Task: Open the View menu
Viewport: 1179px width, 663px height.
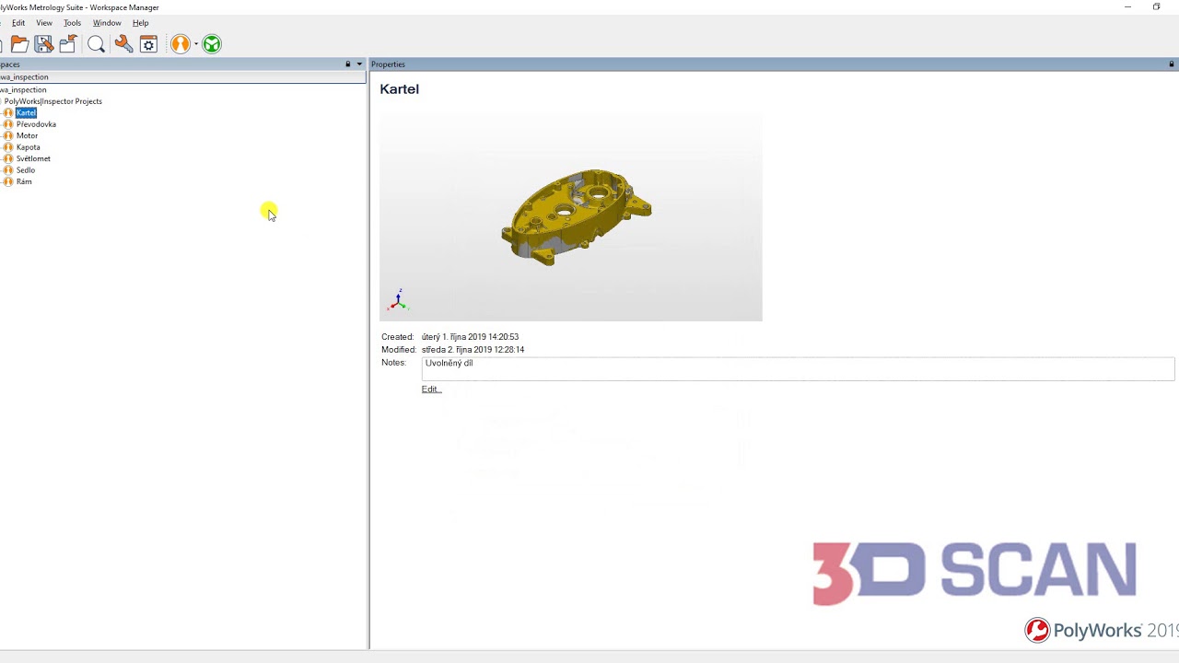Action: [43, 22]
